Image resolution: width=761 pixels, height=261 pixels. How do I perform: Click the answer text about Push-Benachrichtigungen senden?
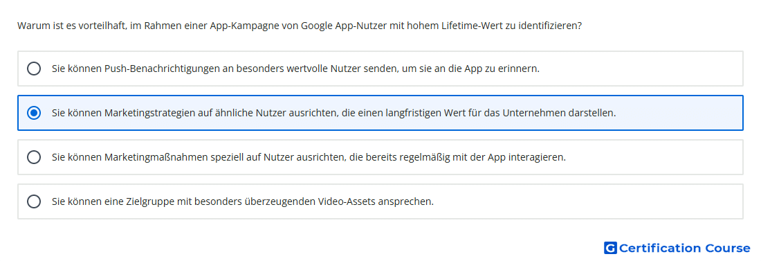coord(295,69)
